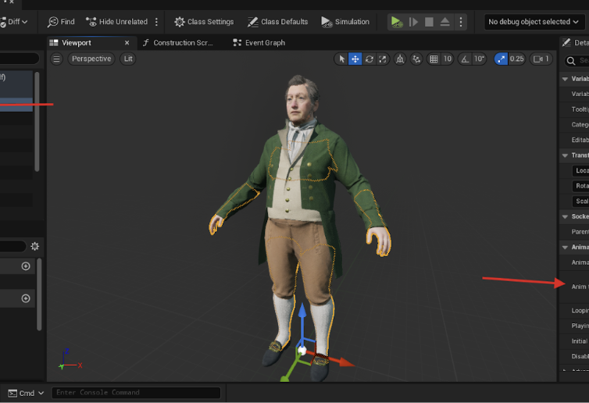
Task: Switch to the Construction Script tab
Action: tap(178, 43)
